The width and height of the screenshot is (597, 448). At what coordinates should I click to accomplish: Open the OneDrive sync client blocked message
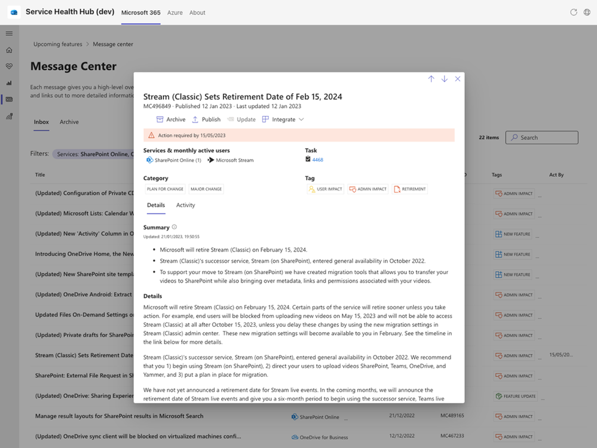138,436
